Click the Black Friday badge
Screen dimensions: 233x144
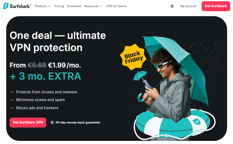[x=133, y=57]
